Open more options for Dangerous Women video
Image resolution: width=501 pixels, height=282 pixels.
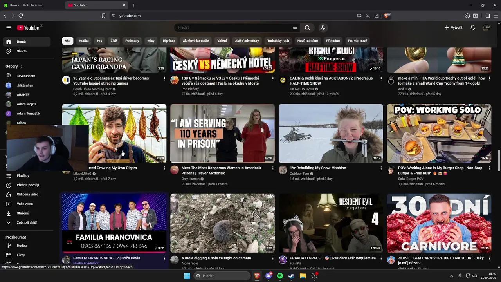pos(273,168)
